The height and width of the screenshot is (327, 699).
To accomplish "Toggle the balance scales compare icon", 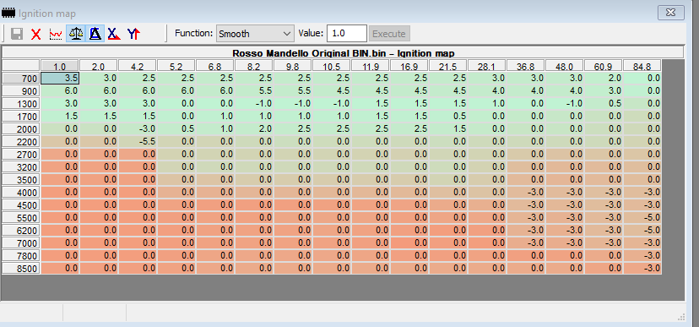I will pos(75,34).
